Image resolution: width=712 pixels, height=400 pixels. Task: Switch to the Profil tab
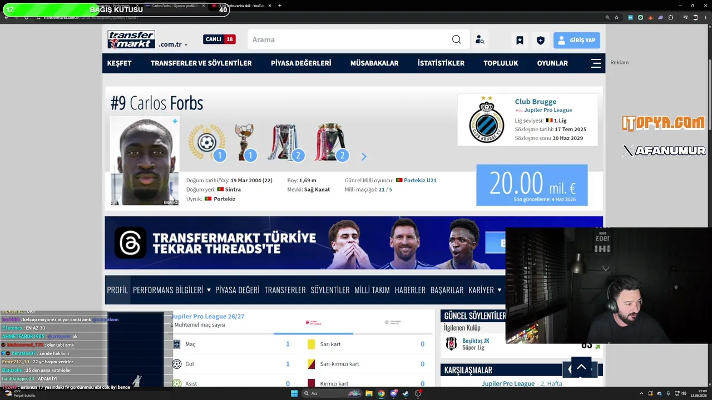(x=117, y=290)
